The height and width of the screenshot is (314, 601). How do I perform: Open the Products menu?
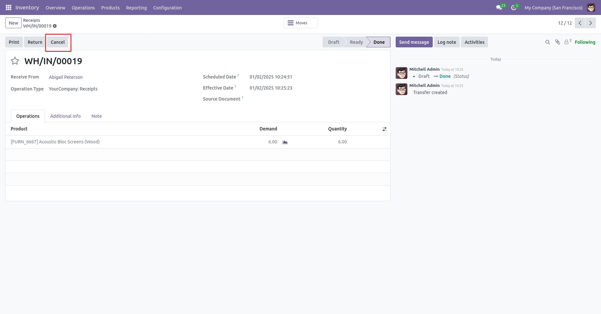110,8
